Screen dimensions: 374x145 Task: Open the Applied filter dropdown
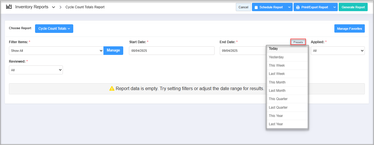338,51
